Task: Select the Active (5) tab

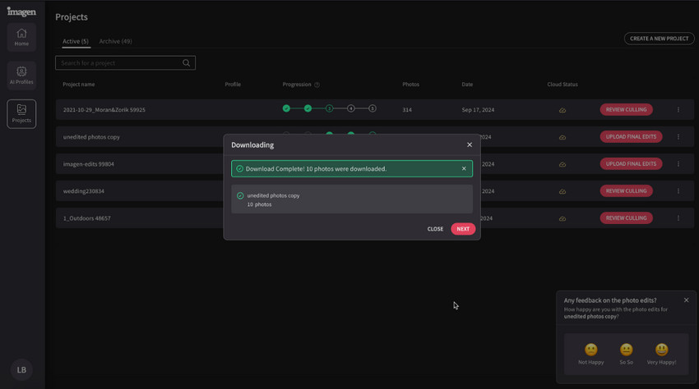Action: point(76,41)
